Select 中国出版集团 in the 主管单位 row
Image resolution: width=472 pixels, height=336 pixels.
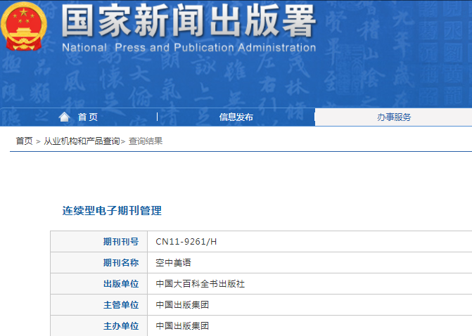click(182, 304)
